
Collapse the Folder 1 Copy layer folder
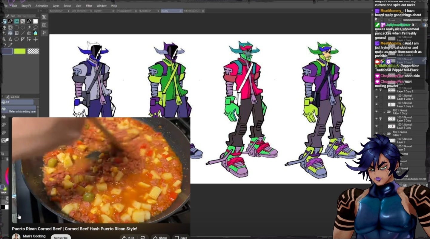[384, 112]
